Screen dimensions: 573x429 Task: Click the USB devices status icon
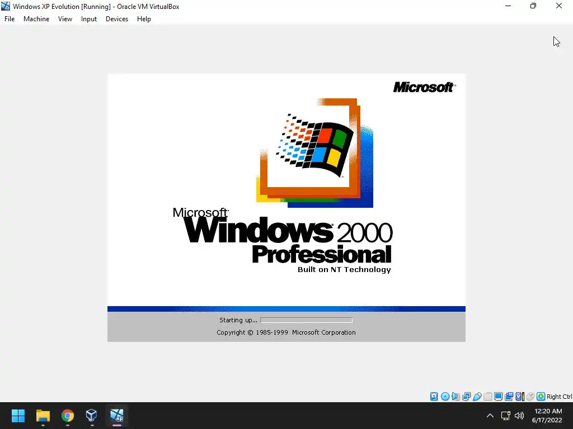point(477,397)
